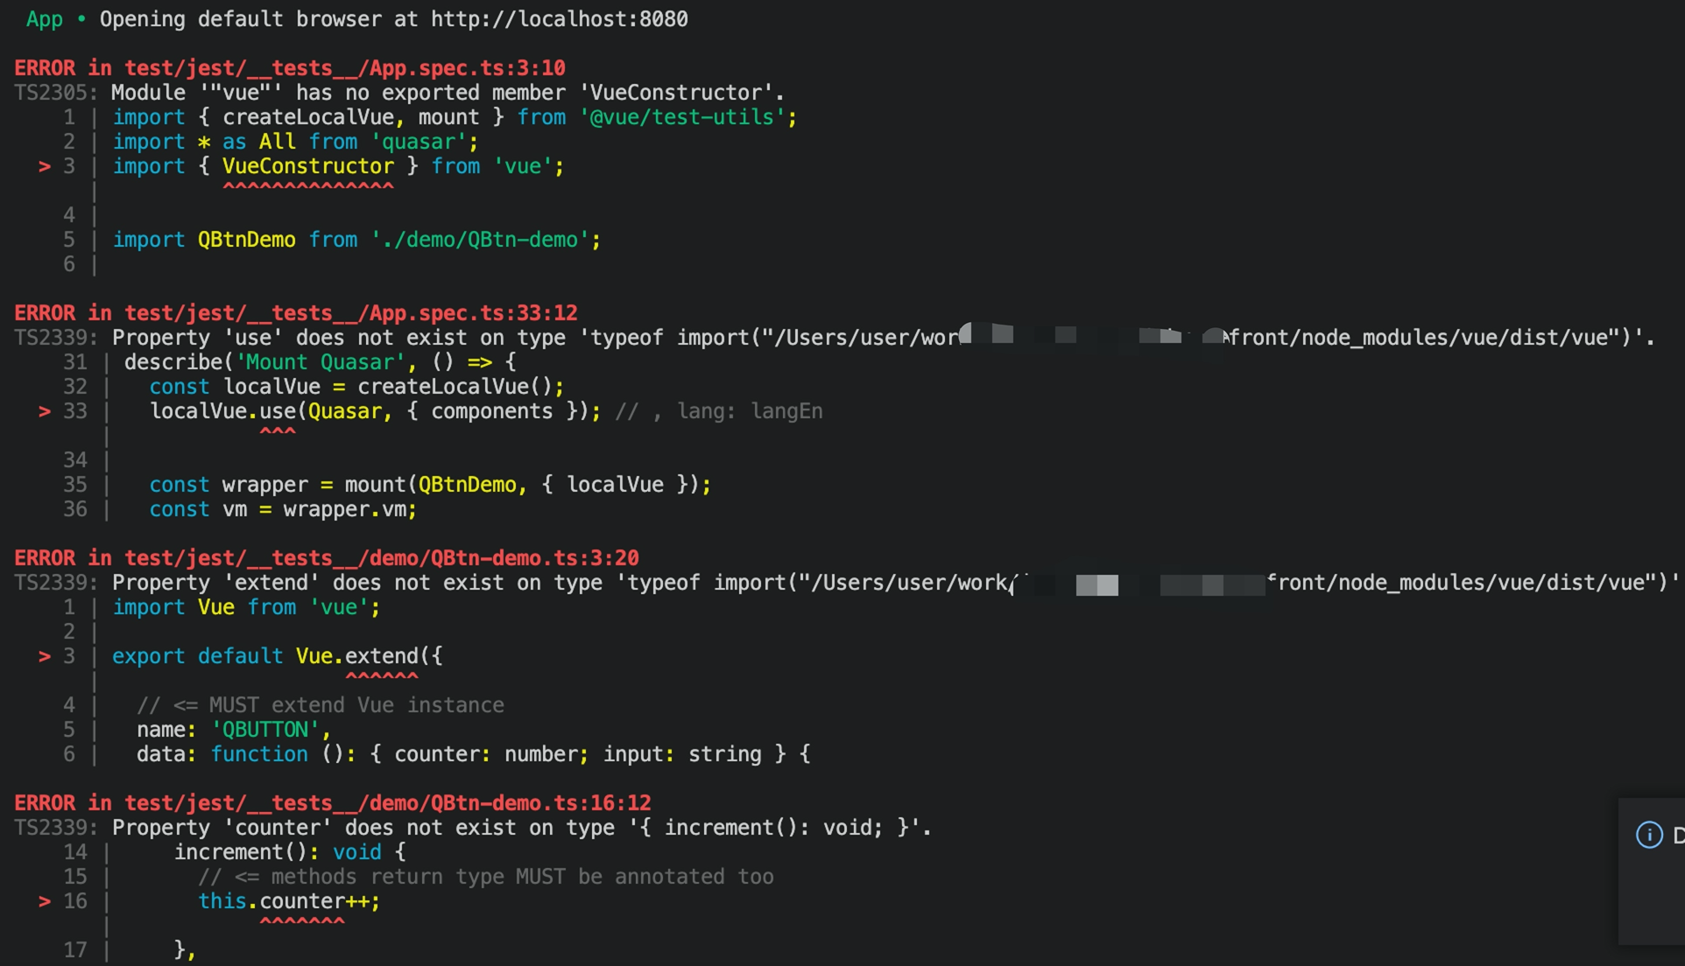Open the http://localhost:8080 link
The height and width of the screenshot is (966, 1685).
[x=559, y=18]
